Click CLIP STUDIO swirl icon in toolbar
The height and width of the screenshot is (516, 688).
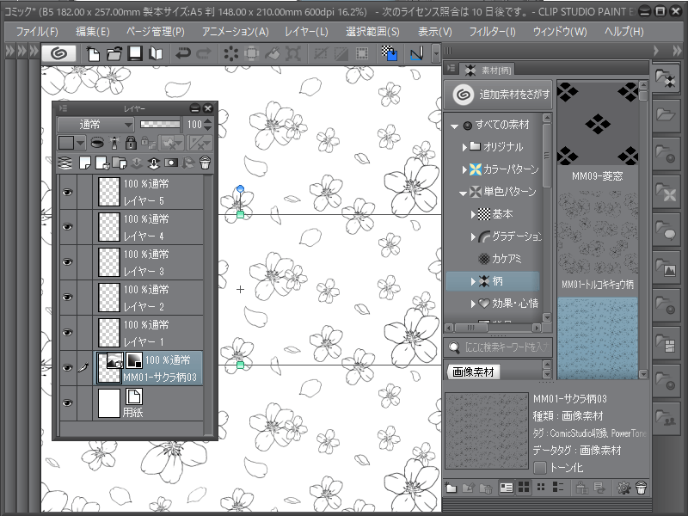59,53
